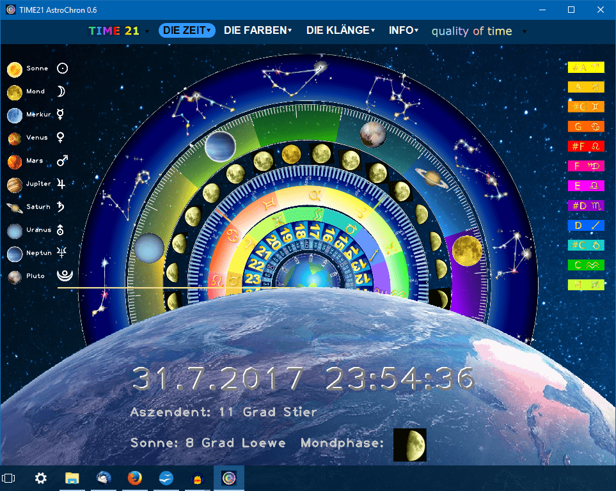Open the DIE ZEIT menu
This screenshot has width=616, height=491.
(x=187, y=30)
